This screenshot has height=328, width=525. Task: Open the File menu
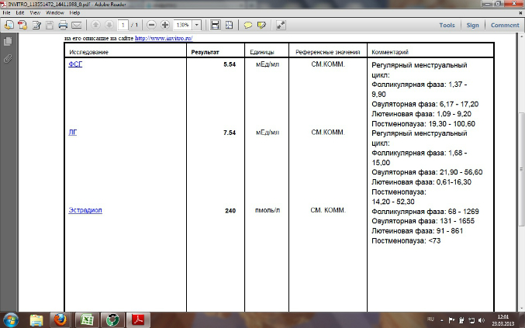click(8, 13)
